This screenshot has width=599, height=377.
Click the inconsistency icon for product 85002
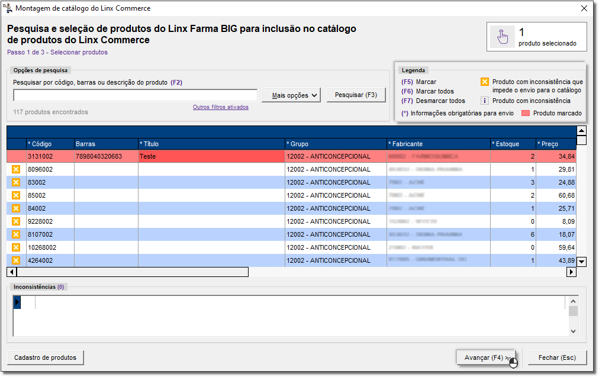(x=16, y=195)
